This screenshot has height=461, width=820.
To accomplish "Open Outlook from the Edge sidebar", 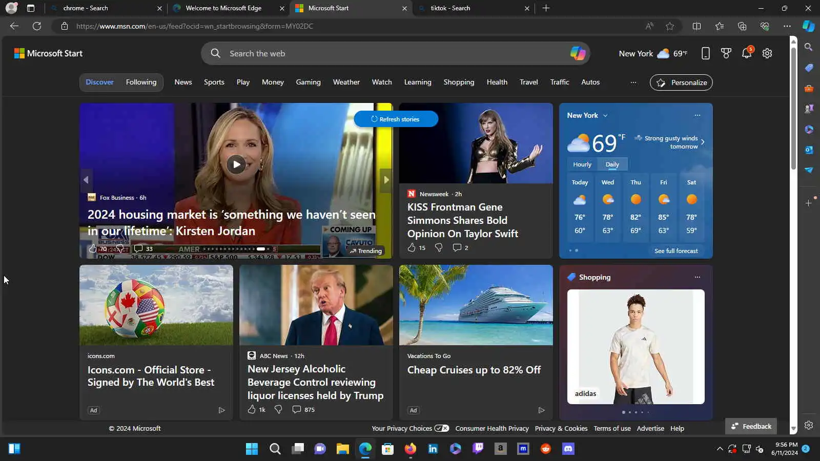I will (x=809, y=150).
